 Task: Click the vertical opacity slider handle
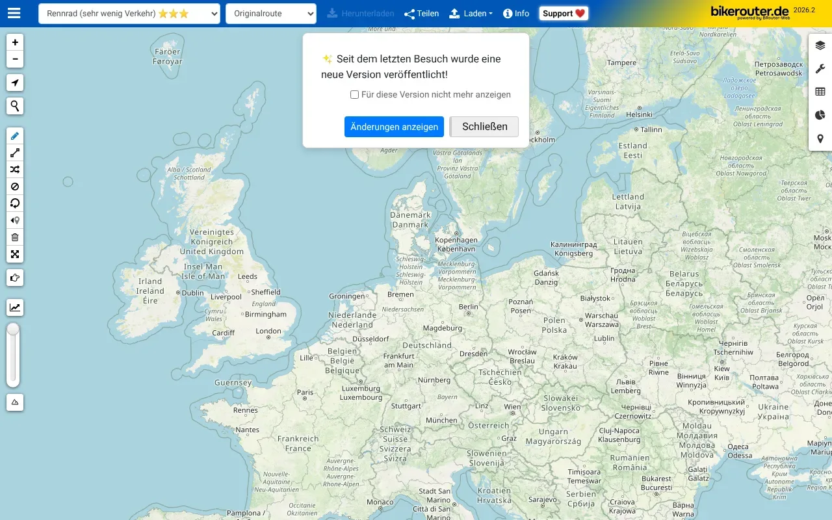pyautogui.click(x=13, y=330)
